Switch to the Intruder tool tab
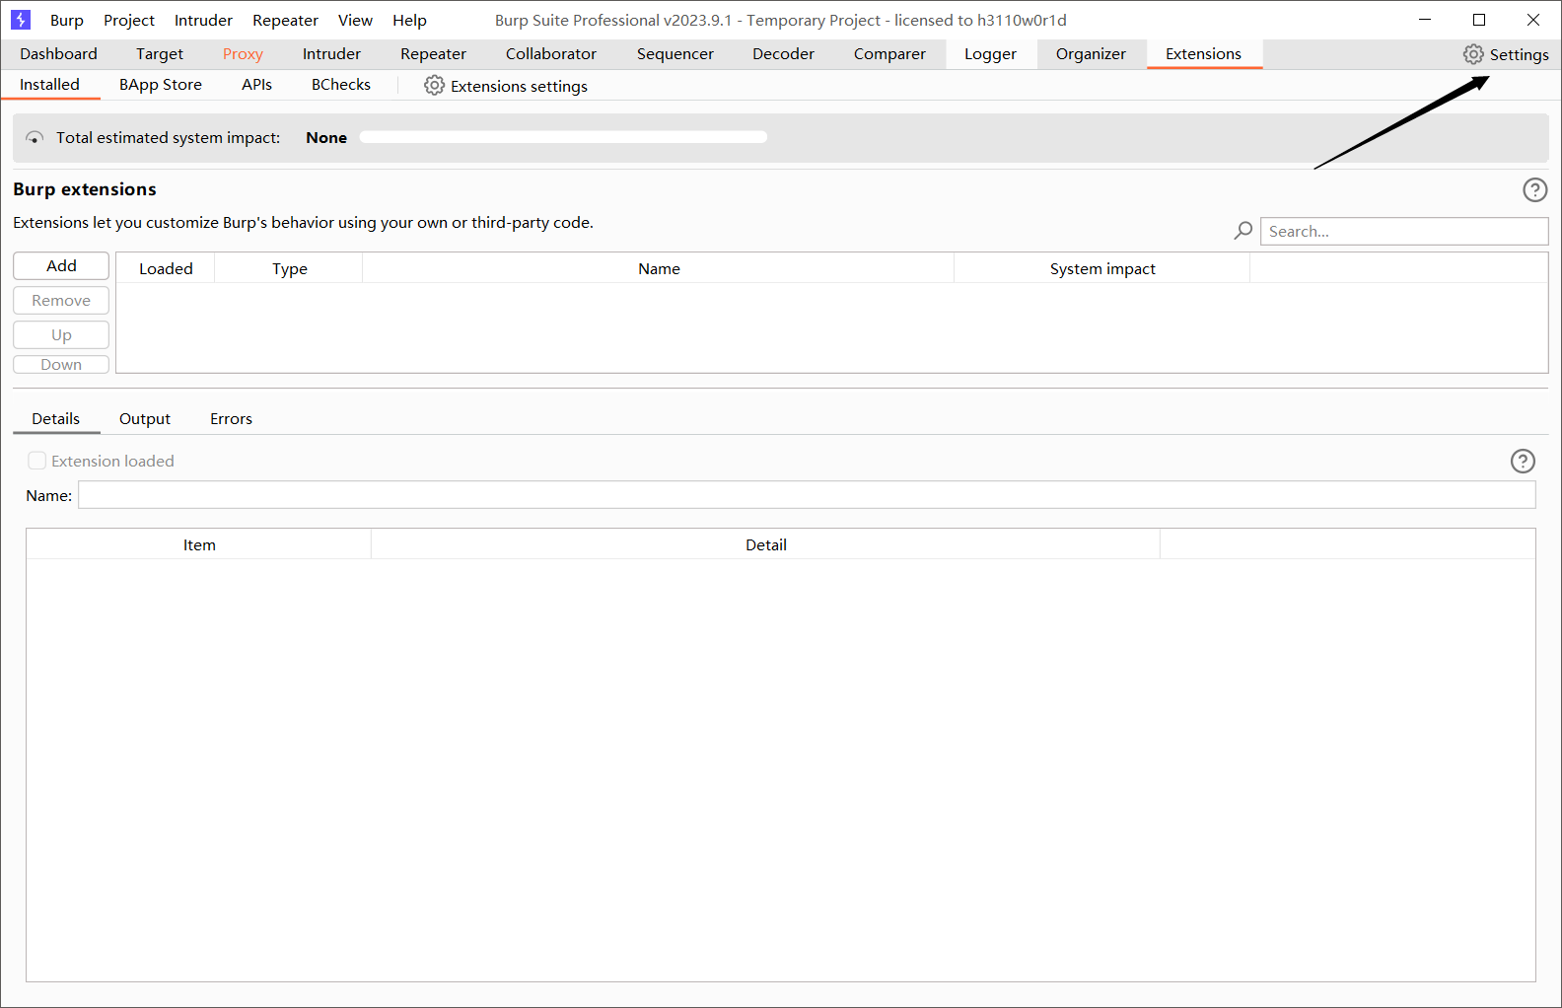 [x=331, y=54]
